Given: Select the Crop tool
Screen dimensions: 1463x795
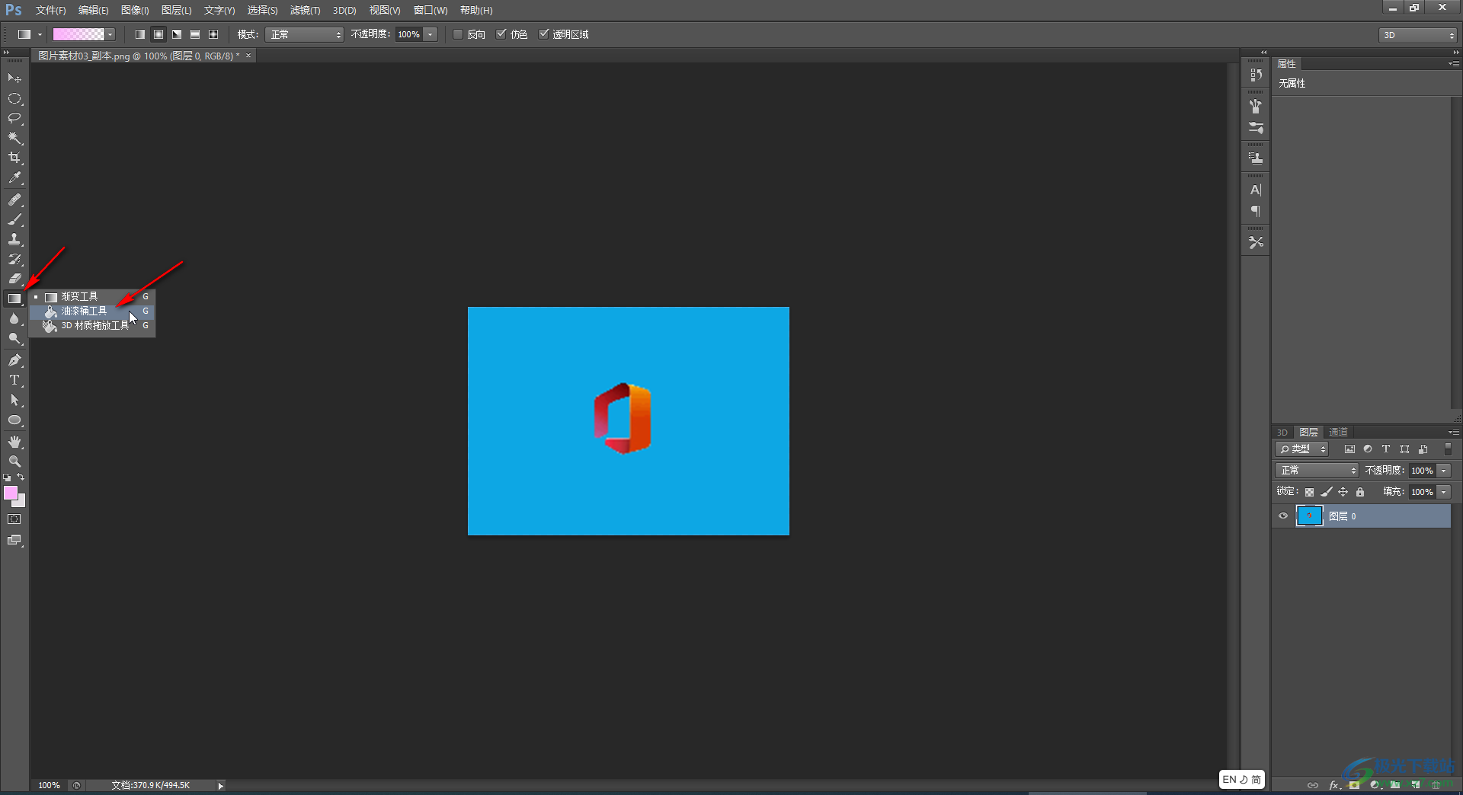Looking at the screenshot, I should pyautogui.click(x=14, y=158).
